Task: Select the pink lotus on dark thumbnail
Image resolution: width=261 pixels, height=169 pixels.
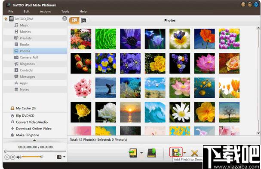Action: (205, 63)
